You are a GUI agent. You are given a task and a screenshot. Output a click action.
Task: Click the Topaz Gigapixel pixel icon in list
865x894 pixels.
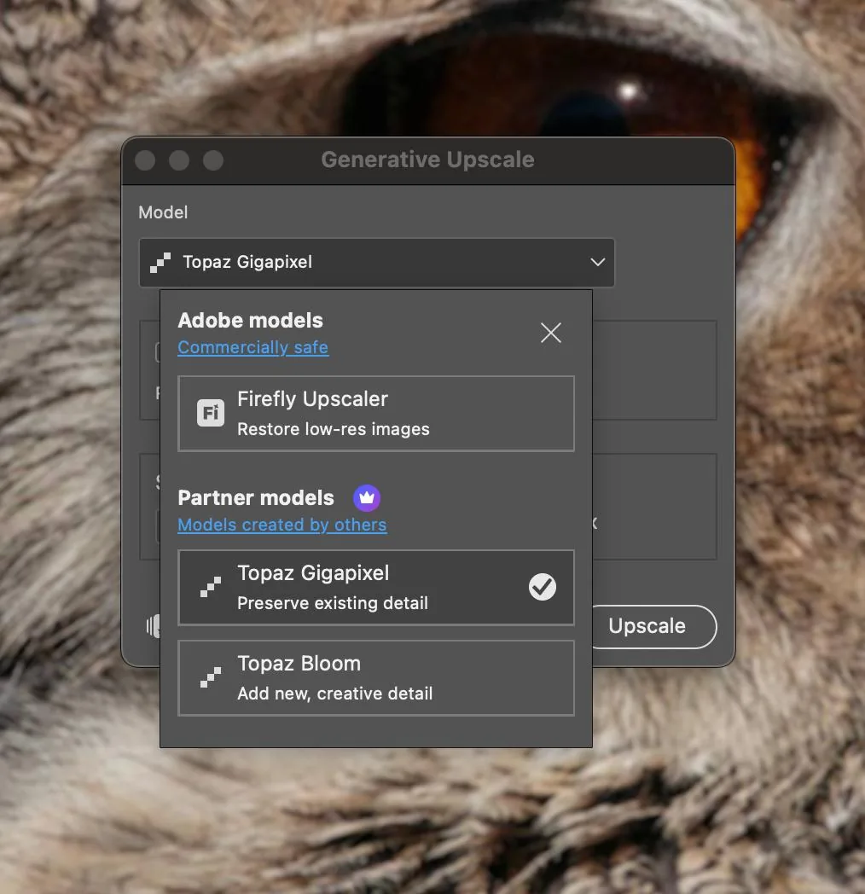(211, 587)
